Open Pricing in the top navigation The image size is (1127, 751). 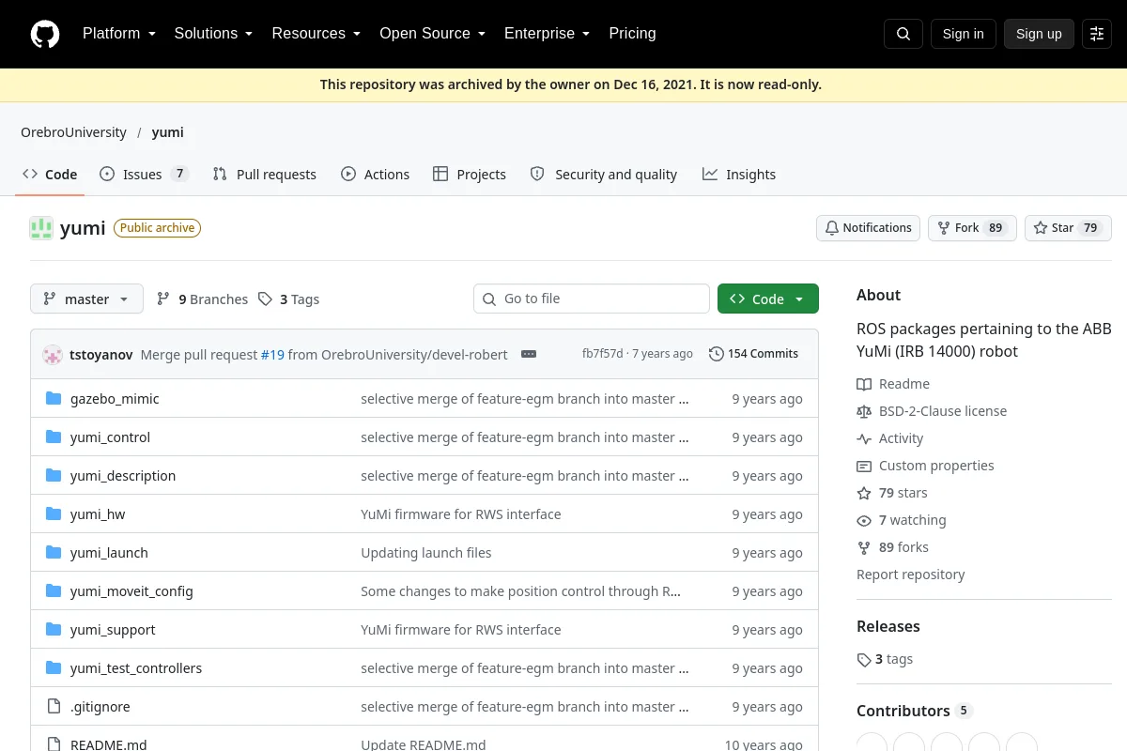coord(632,34)
